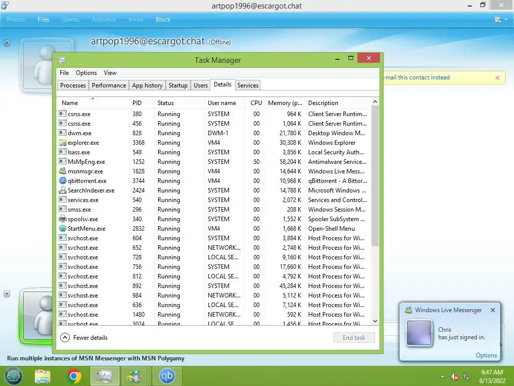Click qBittorrent taskbar button
Viewport: 514px width, 386px height.
pos(167,376)
